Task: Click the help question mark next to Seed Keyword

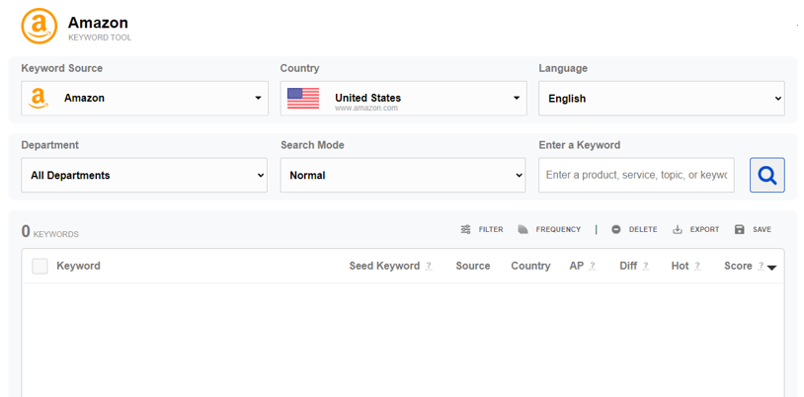Action: tap(429, 266)
